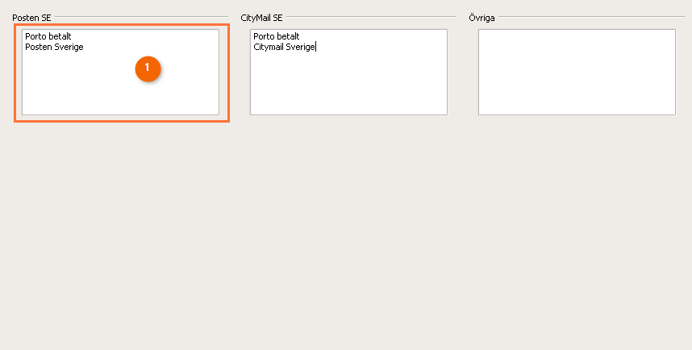The width and height of the screenshot is (692, 350).
Task: Click word 'Sverige' in Posten SE box
Action: [69, 47]
